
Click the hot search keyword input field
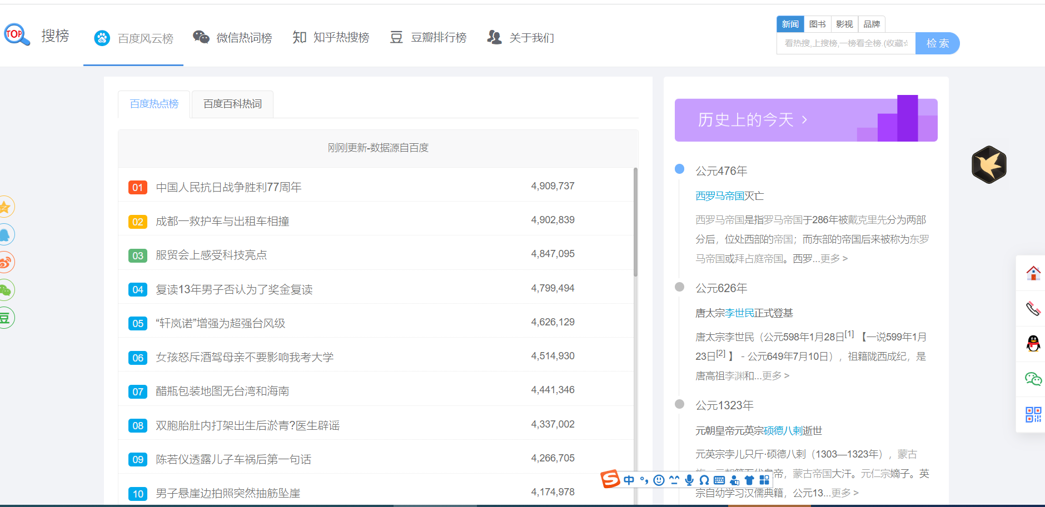(845, 43)
